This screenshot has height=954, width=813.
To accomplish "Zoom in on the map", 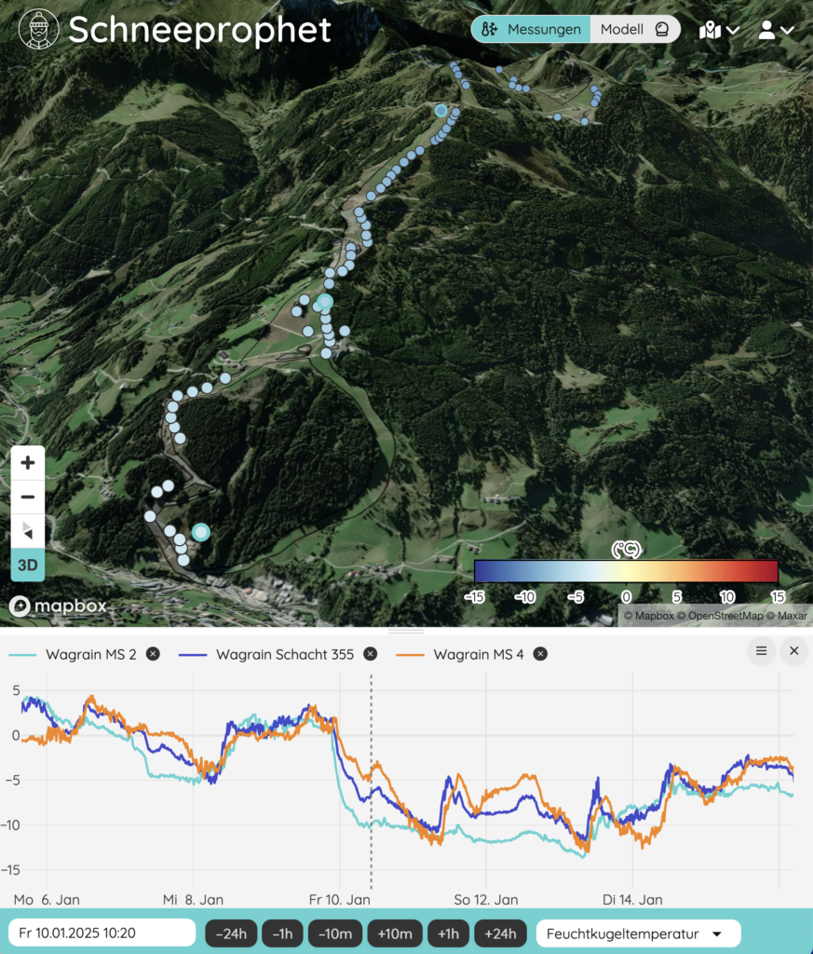I will pyautogui.click(x=28, y=463).
